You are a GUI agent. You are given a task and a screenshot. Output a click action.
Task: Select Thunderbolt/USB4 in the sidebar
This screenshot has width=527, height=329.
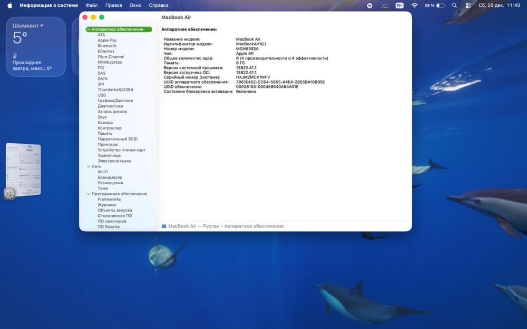115,89
